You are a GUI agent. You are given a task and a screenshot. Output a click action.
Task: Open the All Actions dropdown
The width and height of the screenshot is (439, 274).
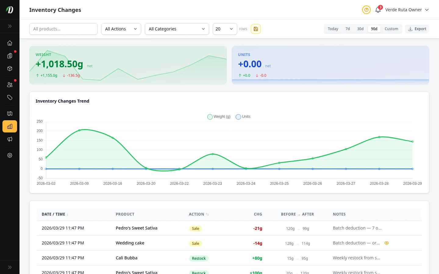coord(121,29)
